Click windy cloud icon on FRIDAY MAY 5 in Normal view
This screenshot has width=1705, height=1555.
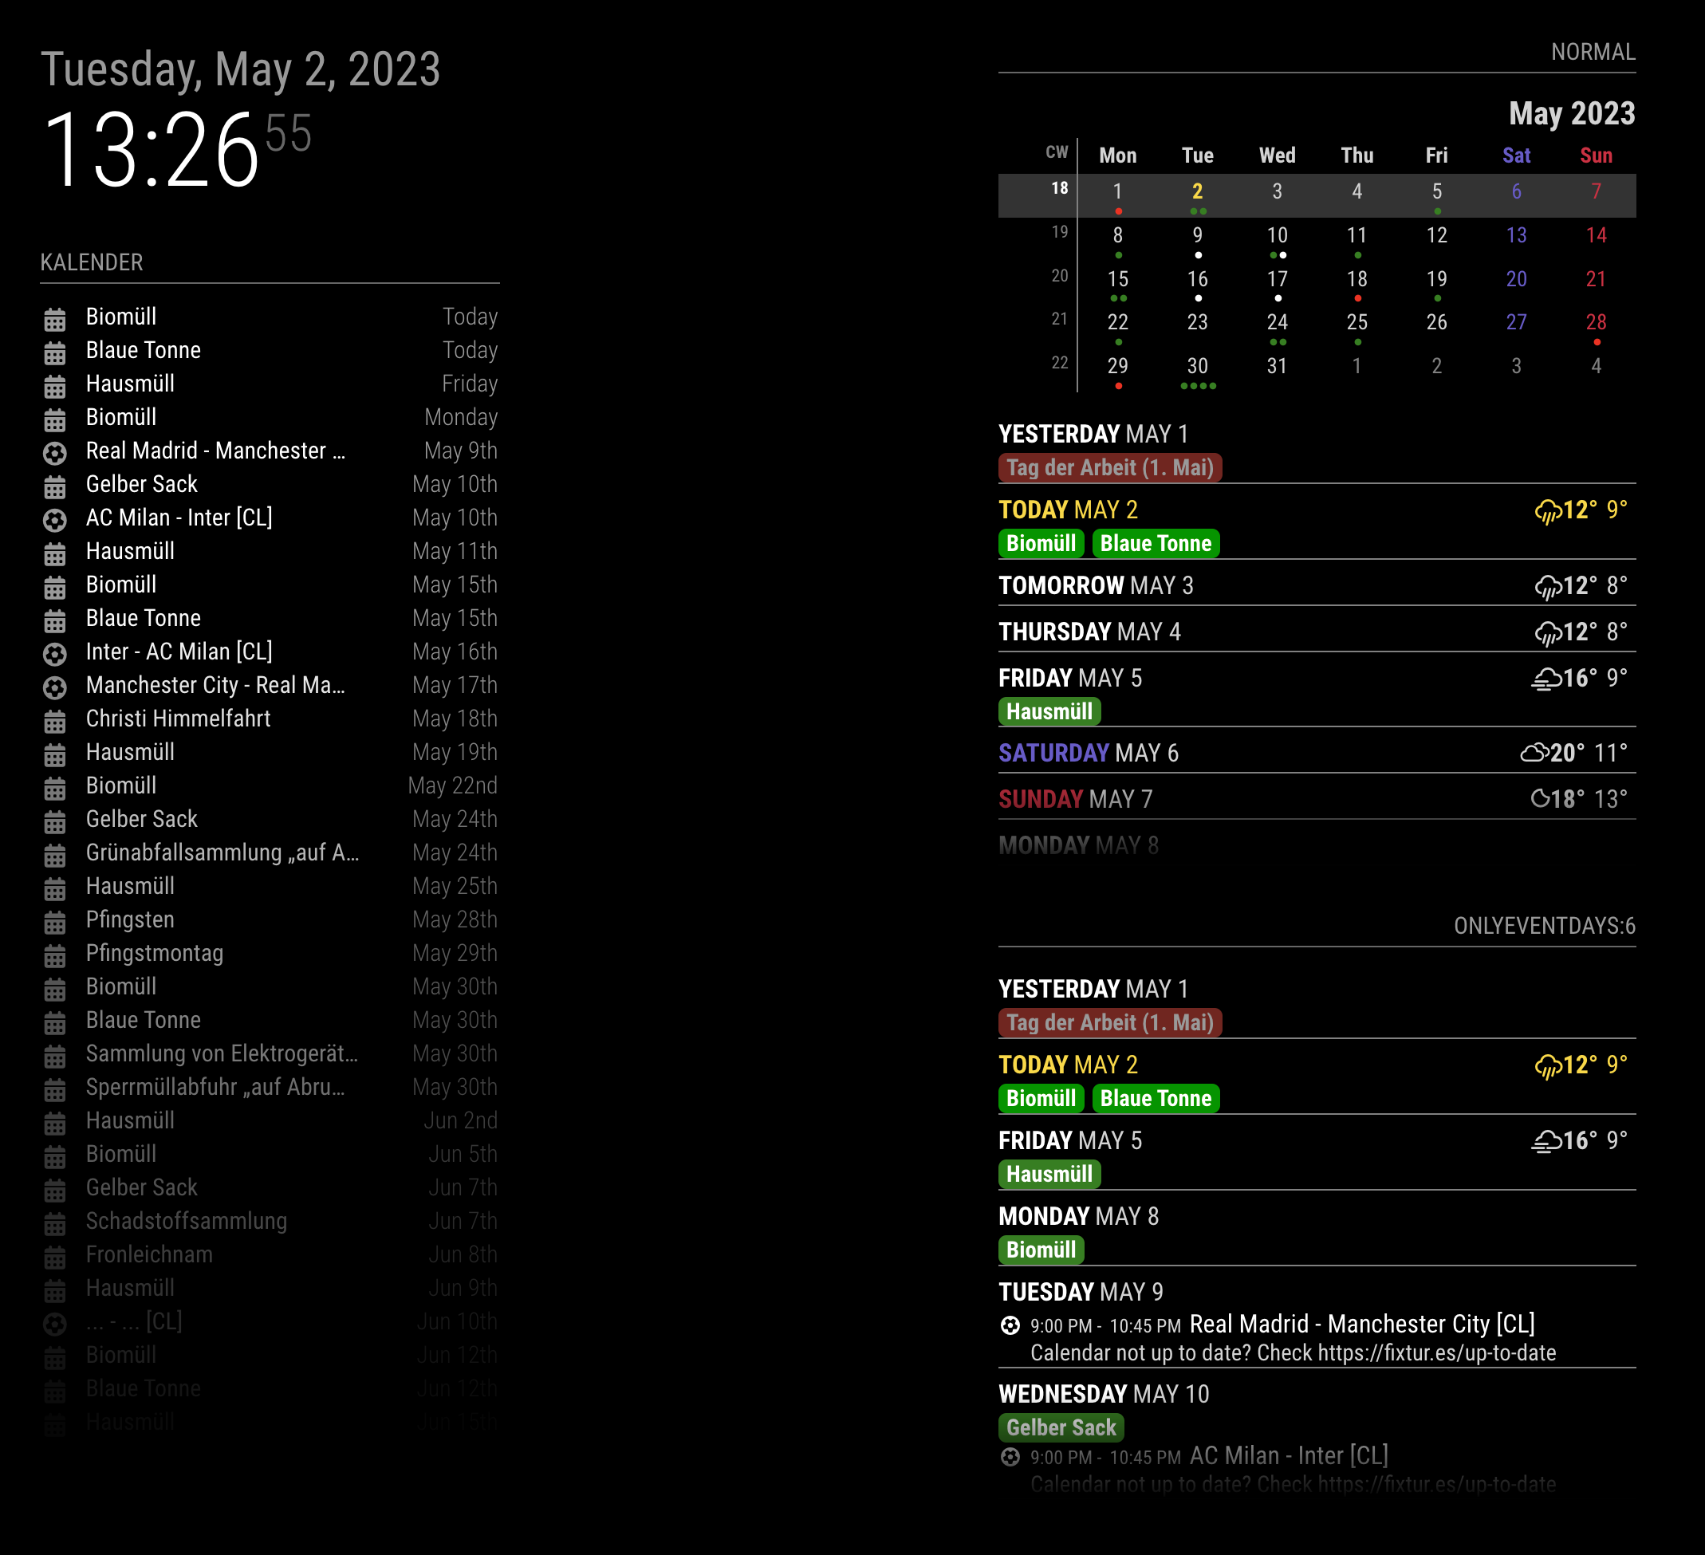1546,679
